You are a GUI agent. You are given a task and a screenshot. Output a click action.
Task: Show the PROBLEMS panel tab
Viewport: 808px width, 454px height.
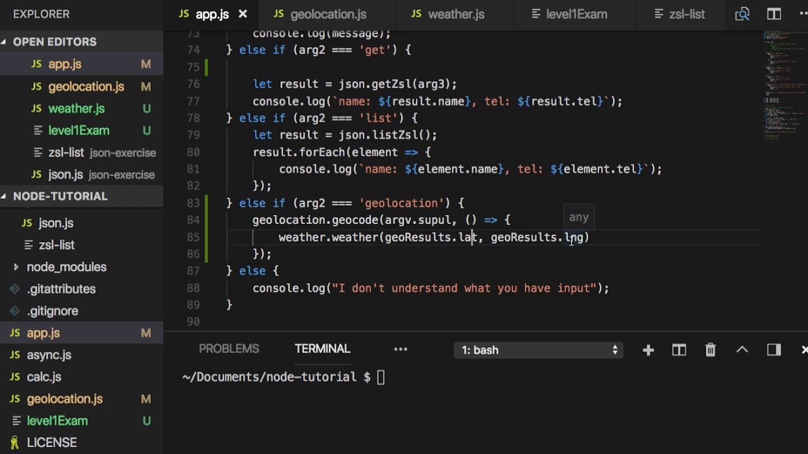(x=229, y=349)
